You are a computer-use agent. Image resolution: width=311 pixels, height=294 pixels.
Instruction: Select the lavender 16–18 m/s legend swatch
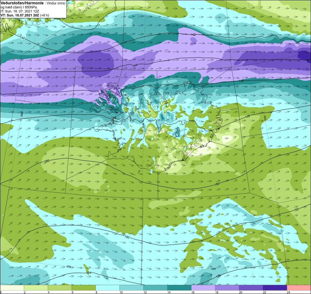203,287
